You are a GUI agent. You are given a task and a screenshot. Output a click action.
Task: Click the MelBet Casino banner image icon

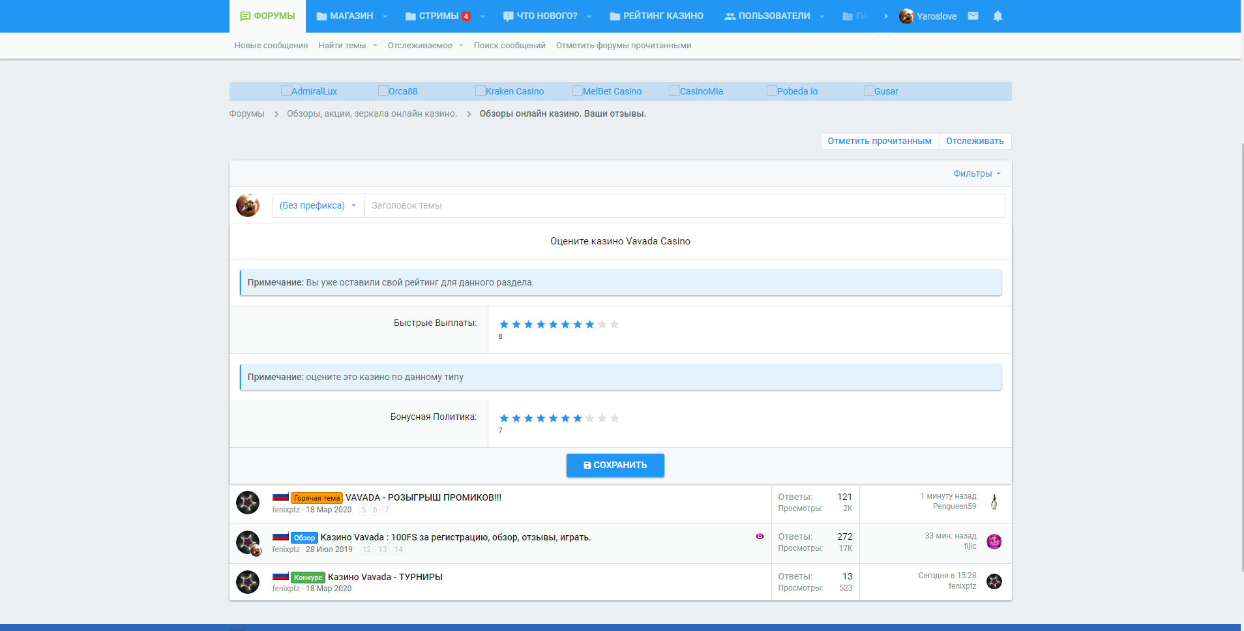[x=578, y=91]
